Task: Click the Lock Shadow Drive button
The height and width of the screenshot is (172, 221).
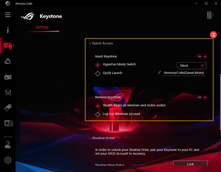Action: [x=190, y=163]
